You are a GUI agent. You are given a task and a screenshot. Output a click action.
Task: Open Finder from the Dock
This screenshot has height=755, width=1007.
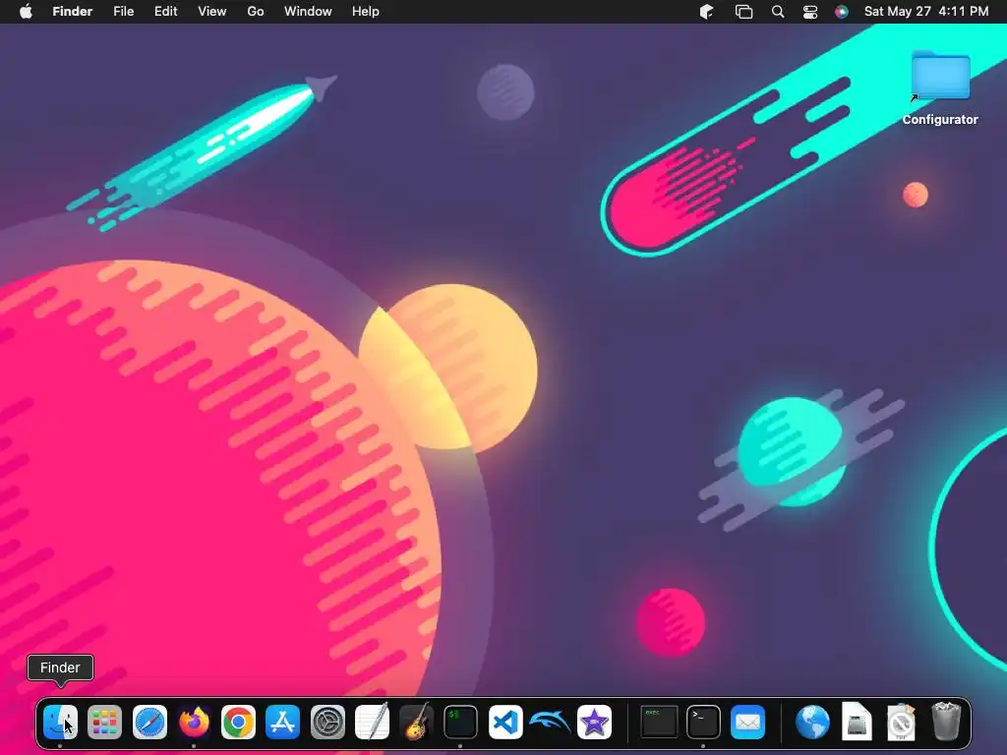tap(60, 723)
